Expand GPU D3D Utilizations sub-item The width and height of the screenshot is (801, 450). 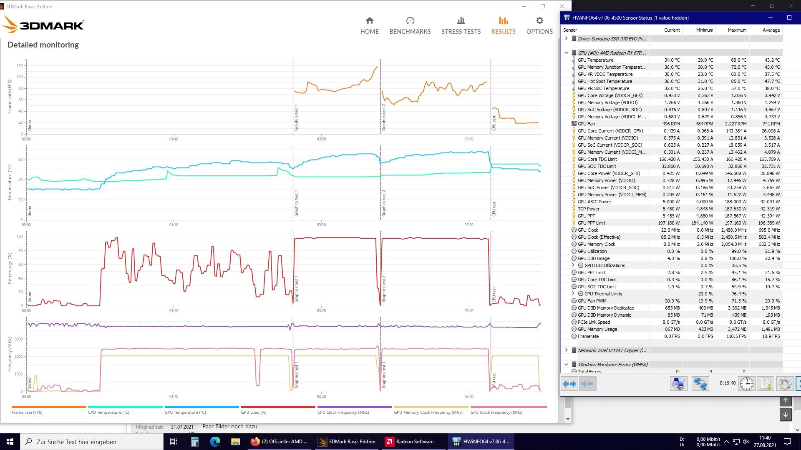pos(573,265)
